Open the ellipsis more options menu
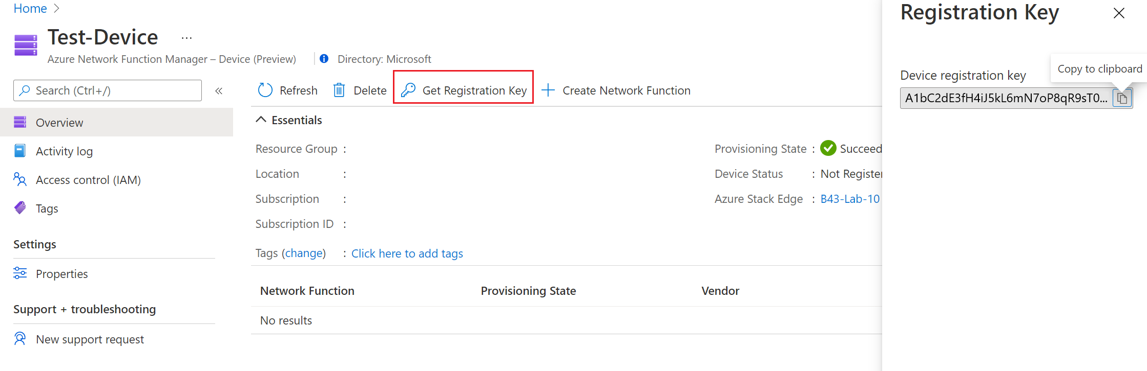The height and width of the screenshot is (371, 1147). point(186,38)
